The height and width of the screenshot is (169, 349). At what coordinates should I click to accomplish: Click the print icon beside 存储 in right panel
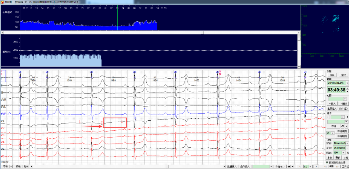pyautogui.click(x=343, y=126)
